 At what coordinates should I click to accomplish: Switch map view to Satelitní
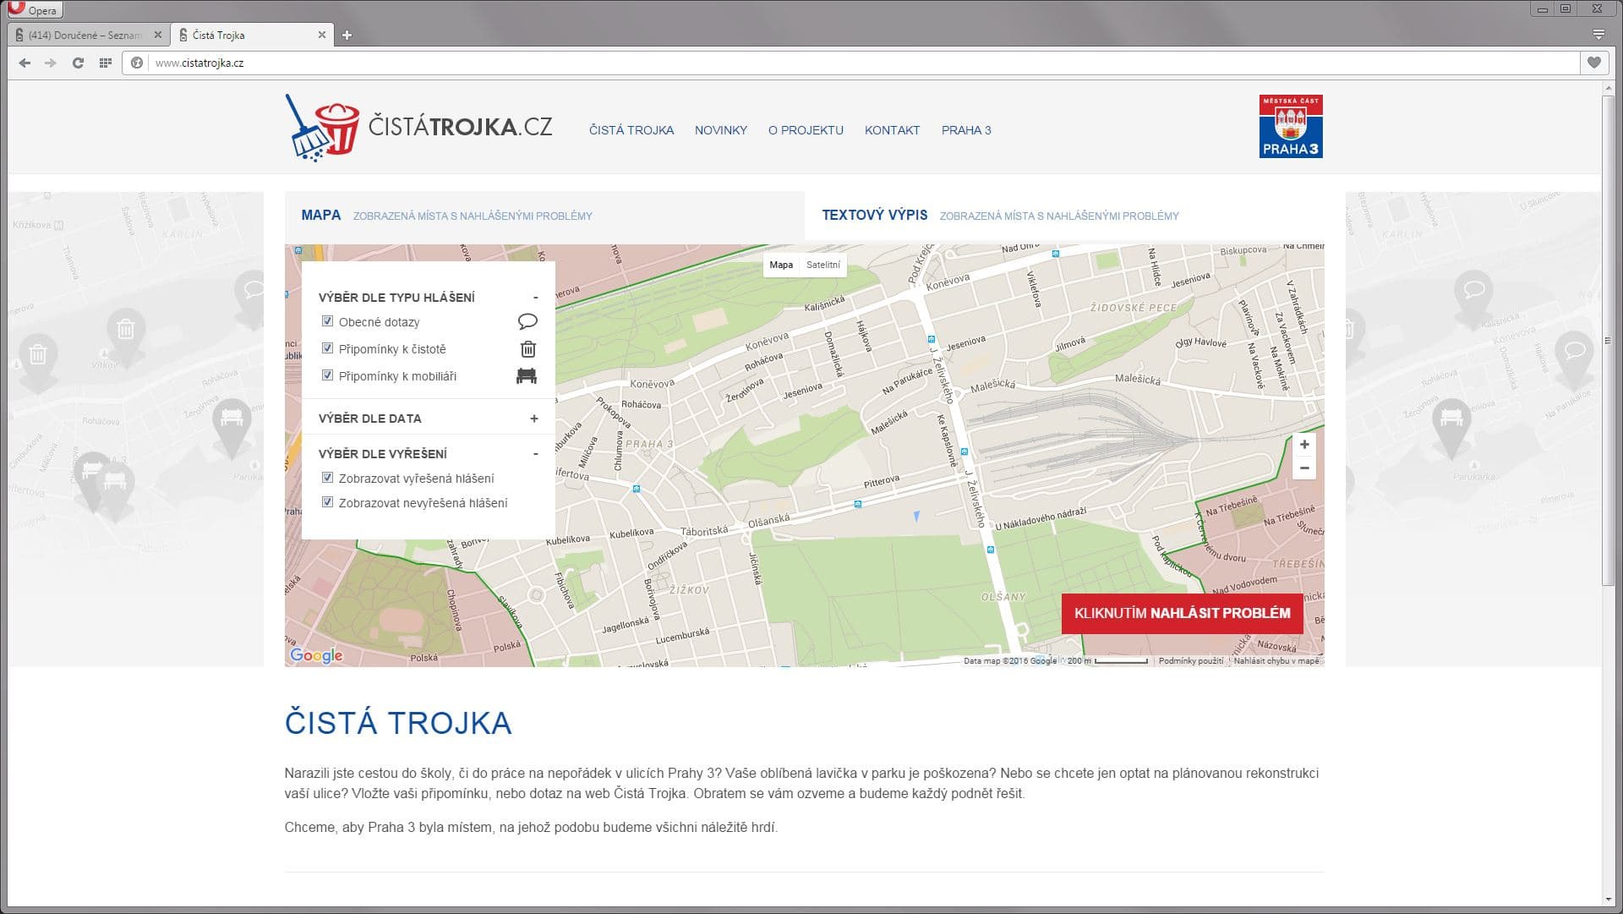click(822, 265)
